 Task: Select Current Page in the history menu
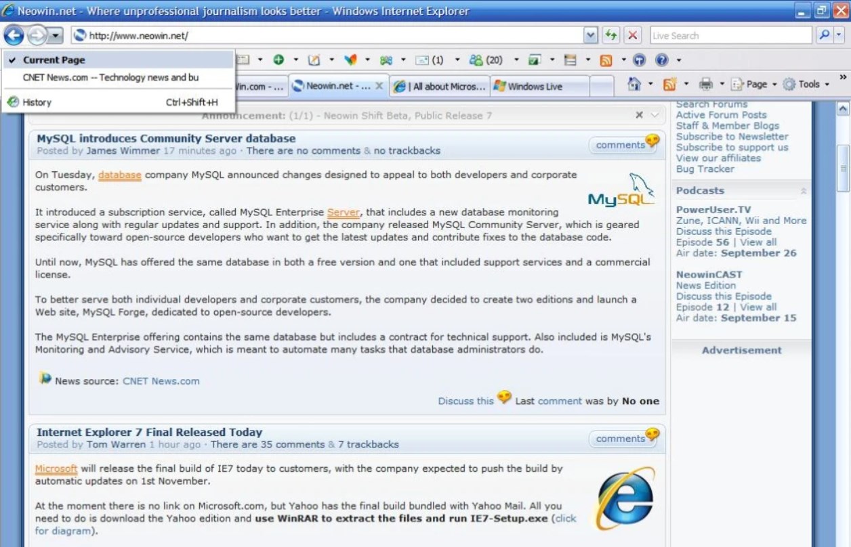[x=118, y=60]
